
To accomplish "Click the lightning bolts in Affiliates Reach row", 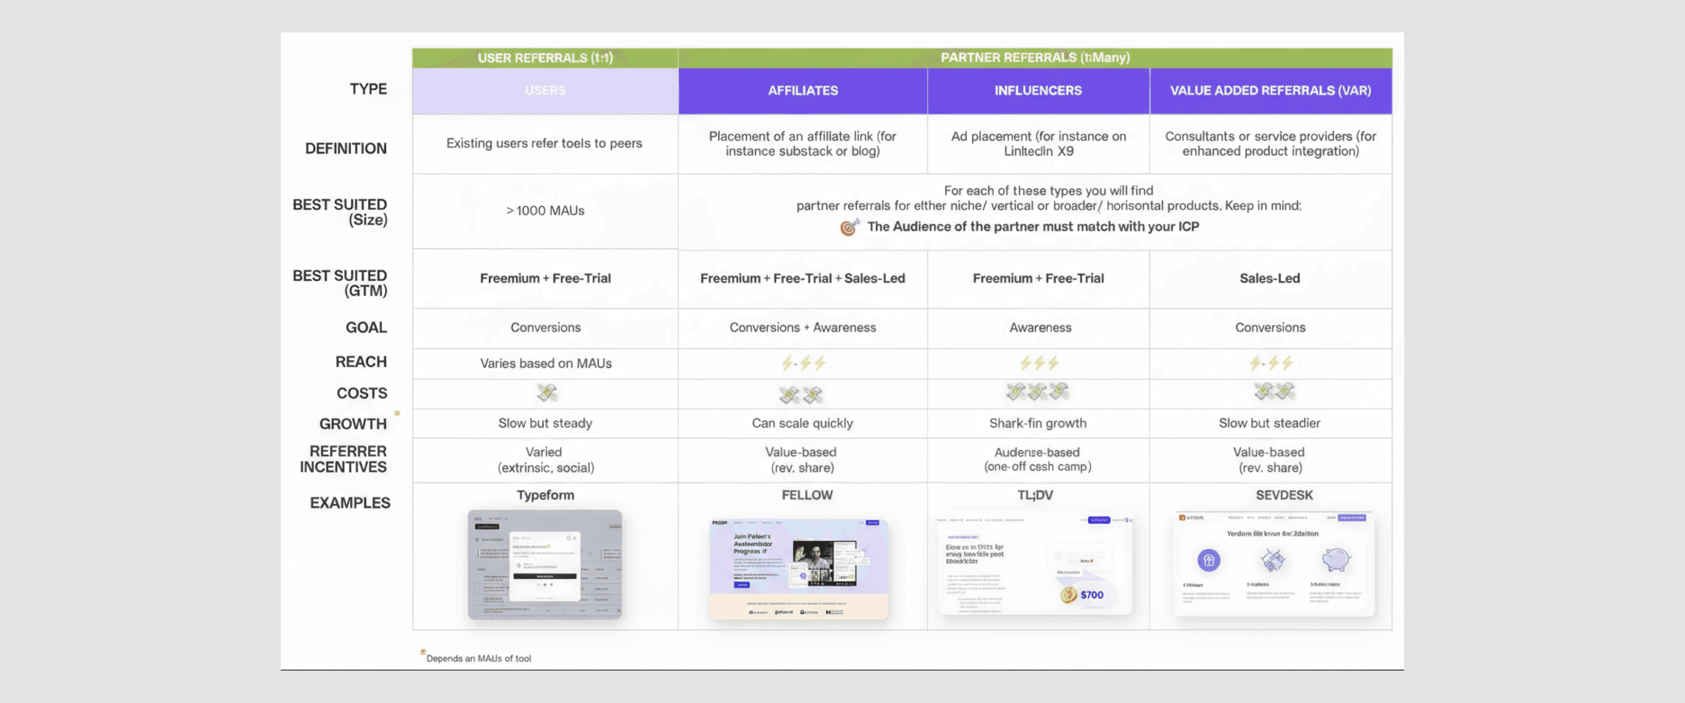I will click(x=803, y=363).
